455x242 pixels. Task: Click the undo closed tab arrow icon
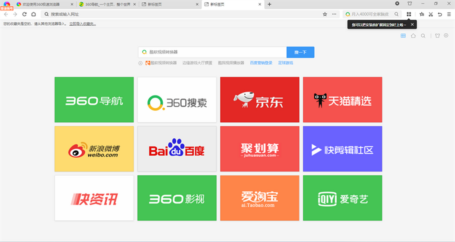coord(440,14)
